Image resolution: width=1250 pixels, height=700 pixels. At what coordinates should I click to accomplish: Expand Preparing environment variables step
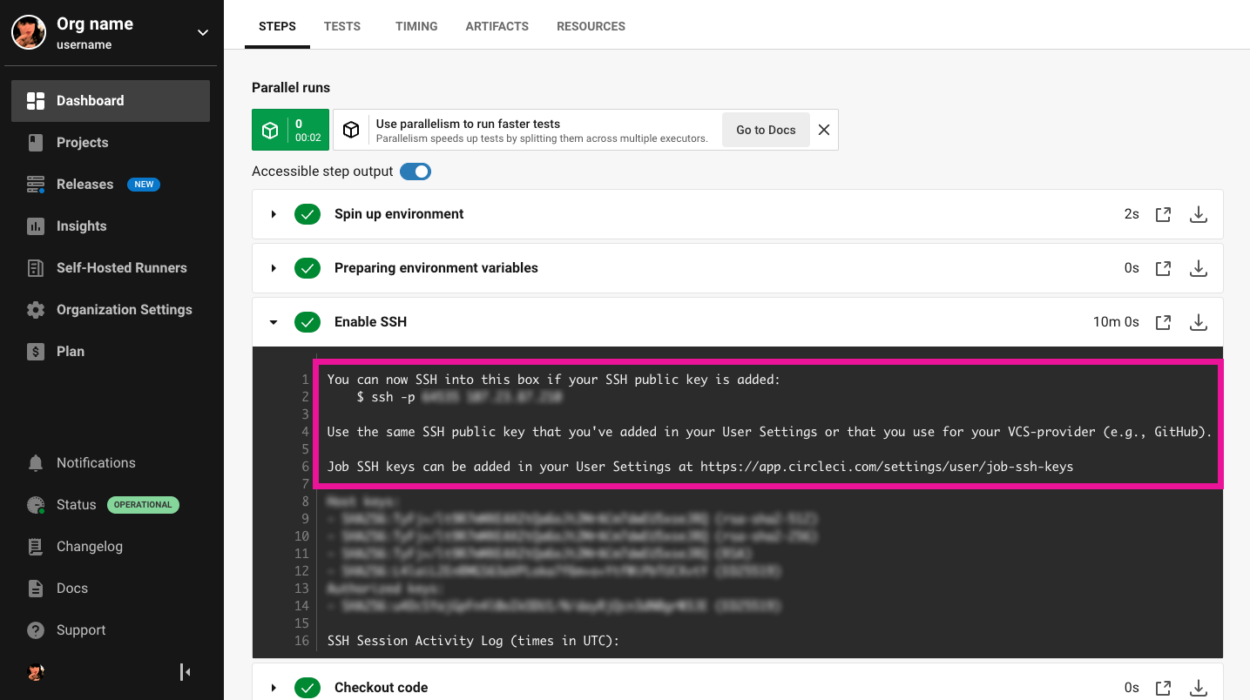(274, 268)
